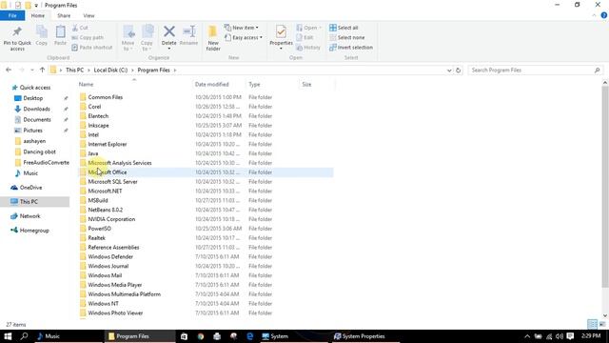This screenshot has width=609, height=343.
Task: Select Downloads in navigation pane
Action: (x=36, y=109)
